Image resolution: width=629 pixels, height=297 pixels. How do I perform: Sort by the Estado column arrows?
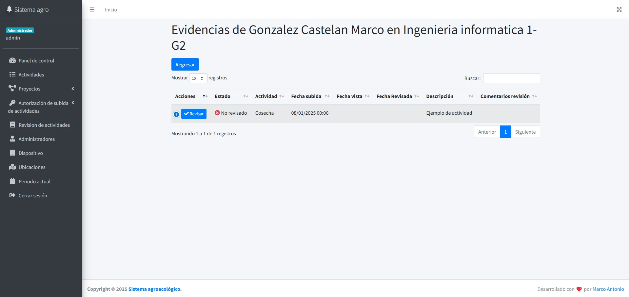click(246, 96)
